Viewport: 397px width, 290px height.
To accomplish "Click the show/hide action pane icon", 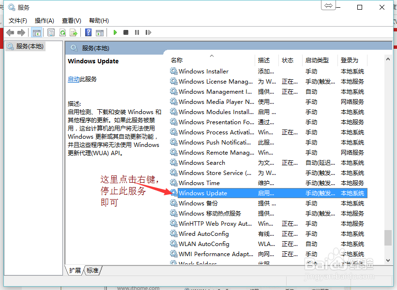I will point(100,32).
